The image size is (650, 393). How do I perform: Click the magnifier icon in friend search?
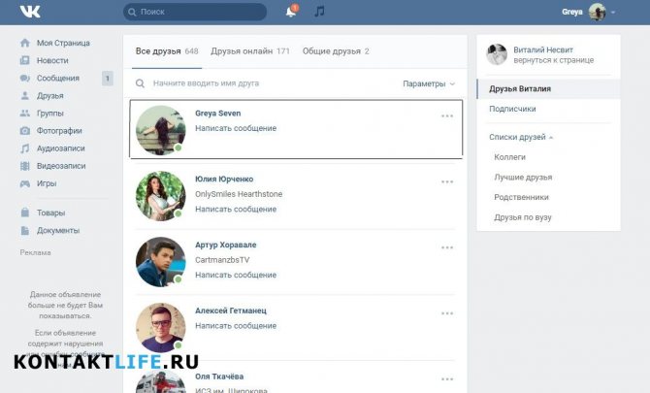[x=140, y=83]
